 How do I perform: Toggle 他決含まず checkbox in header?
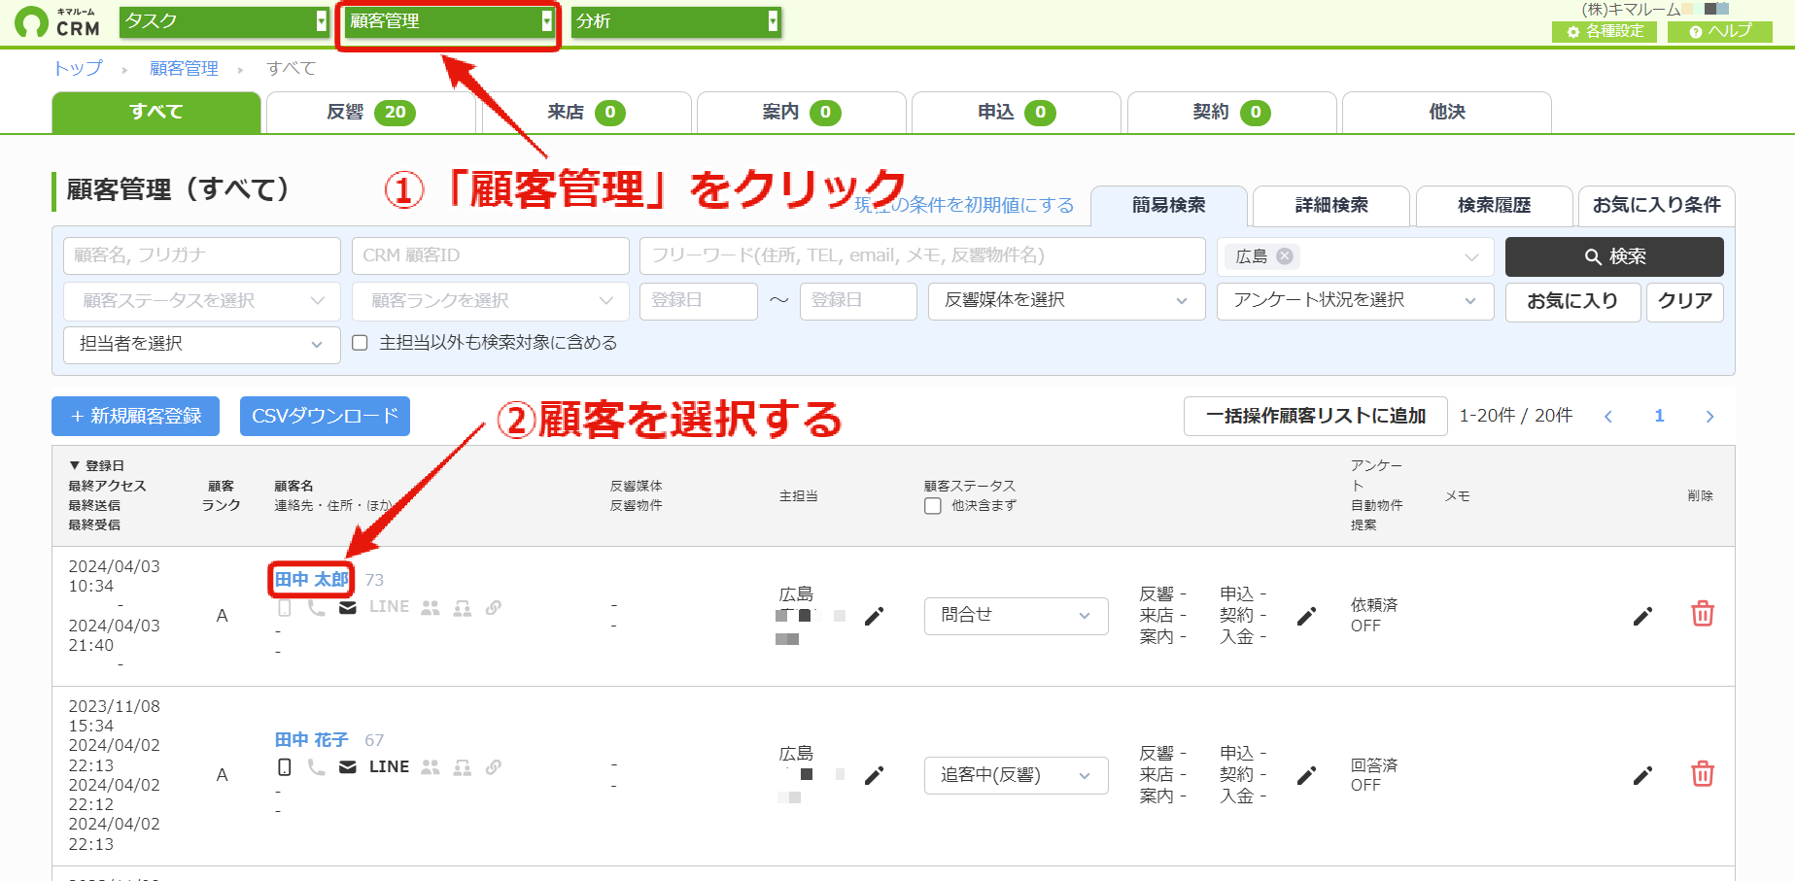click(x=933, y=506)
